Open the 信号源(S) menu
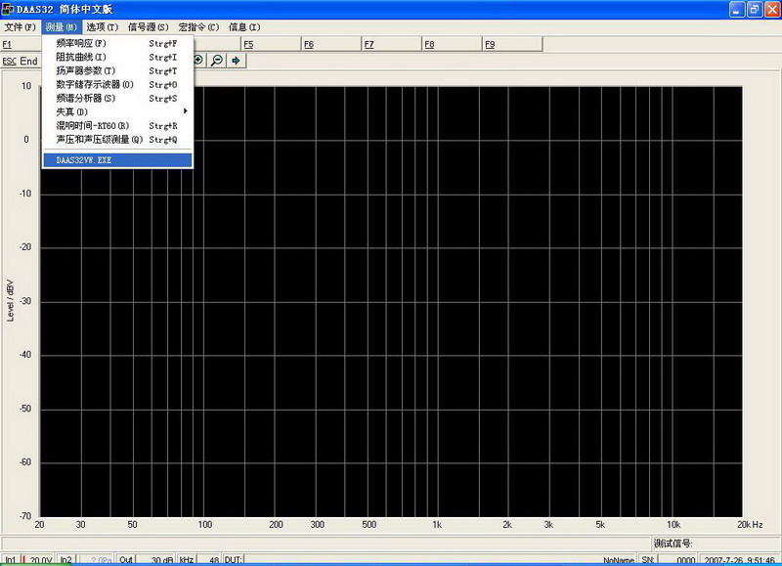782x566 pixels. pos(148,26)
